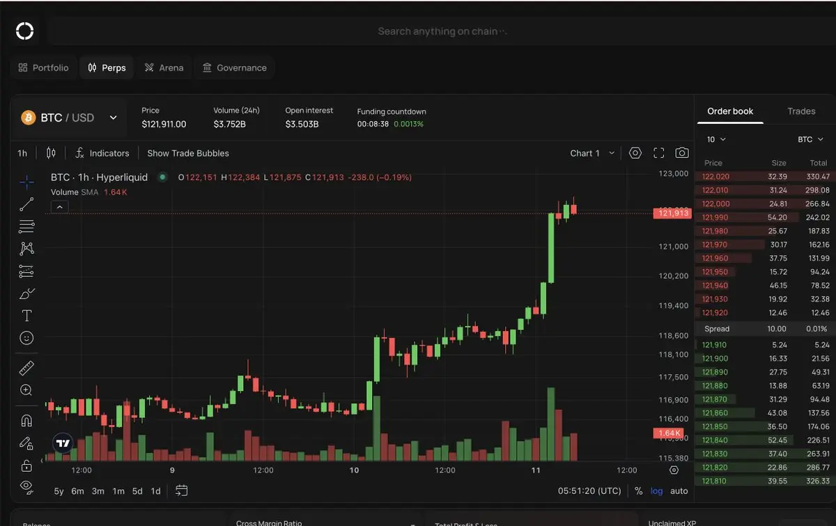Viewport: 836px width, 526px height.
Task: Set chart range to 6m
Action: pos(77,491)
